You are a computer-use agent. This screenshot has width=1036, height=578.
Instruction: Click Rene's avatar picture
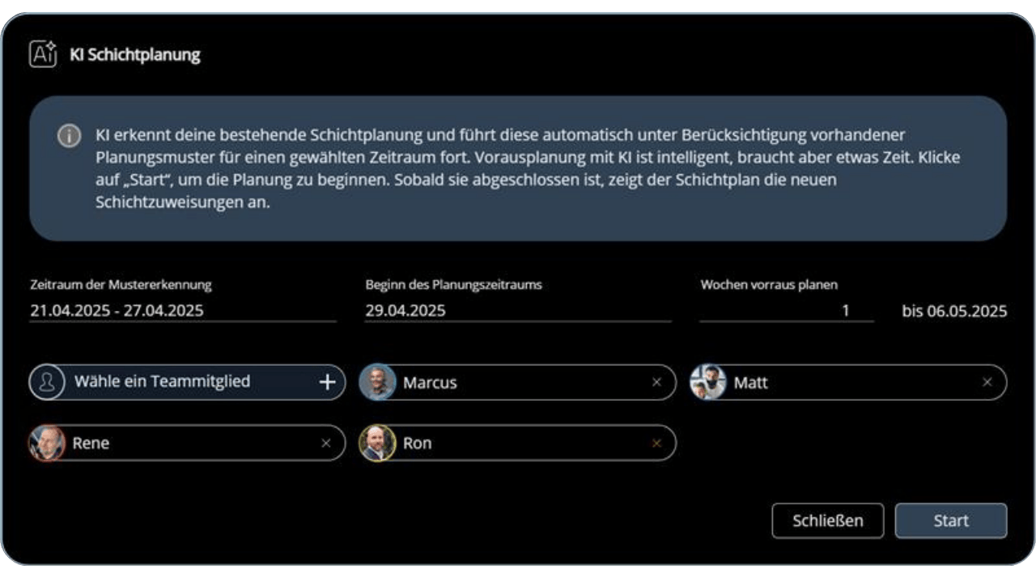tap(47, 443)
